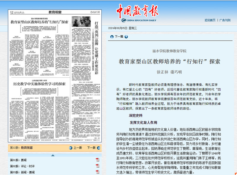Click the right arrow beside 下一篇
The width and height of the screenshot is (237, 175).
[126, 37]
